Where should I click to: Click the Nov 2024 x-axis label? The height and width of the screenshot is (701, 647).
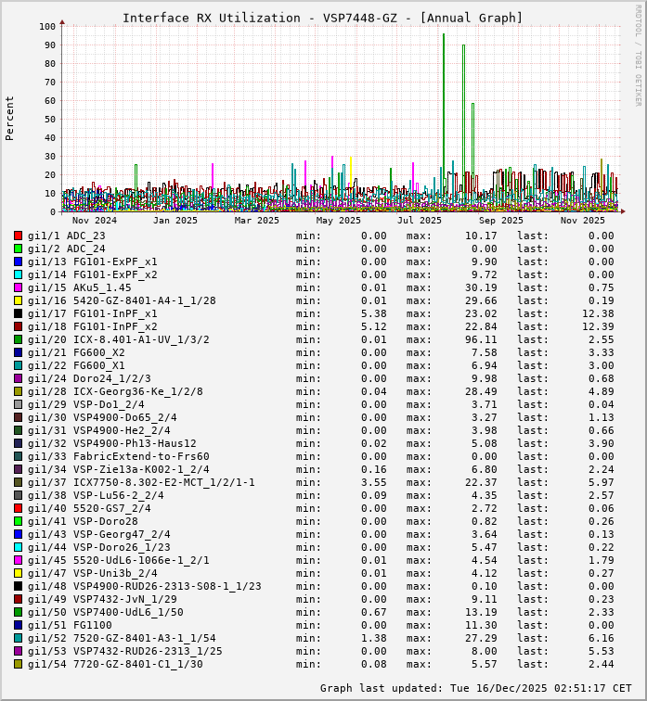click(95, 221)
